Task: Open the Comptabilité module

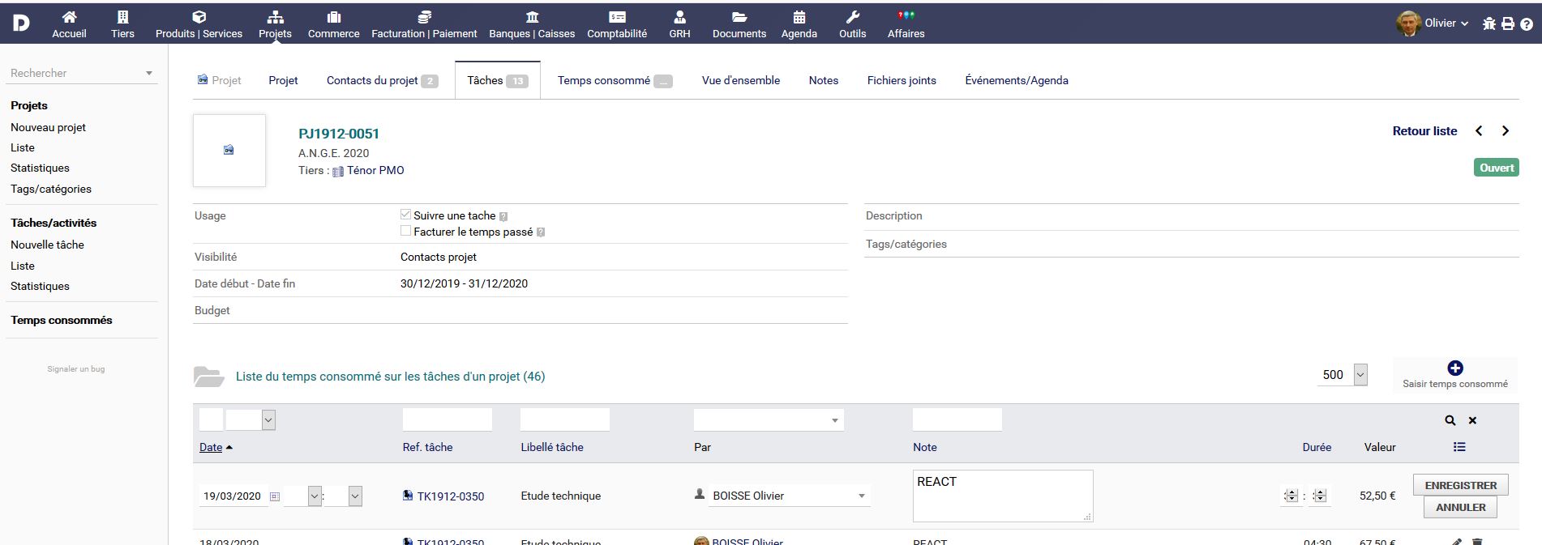Action: [617, 24]
